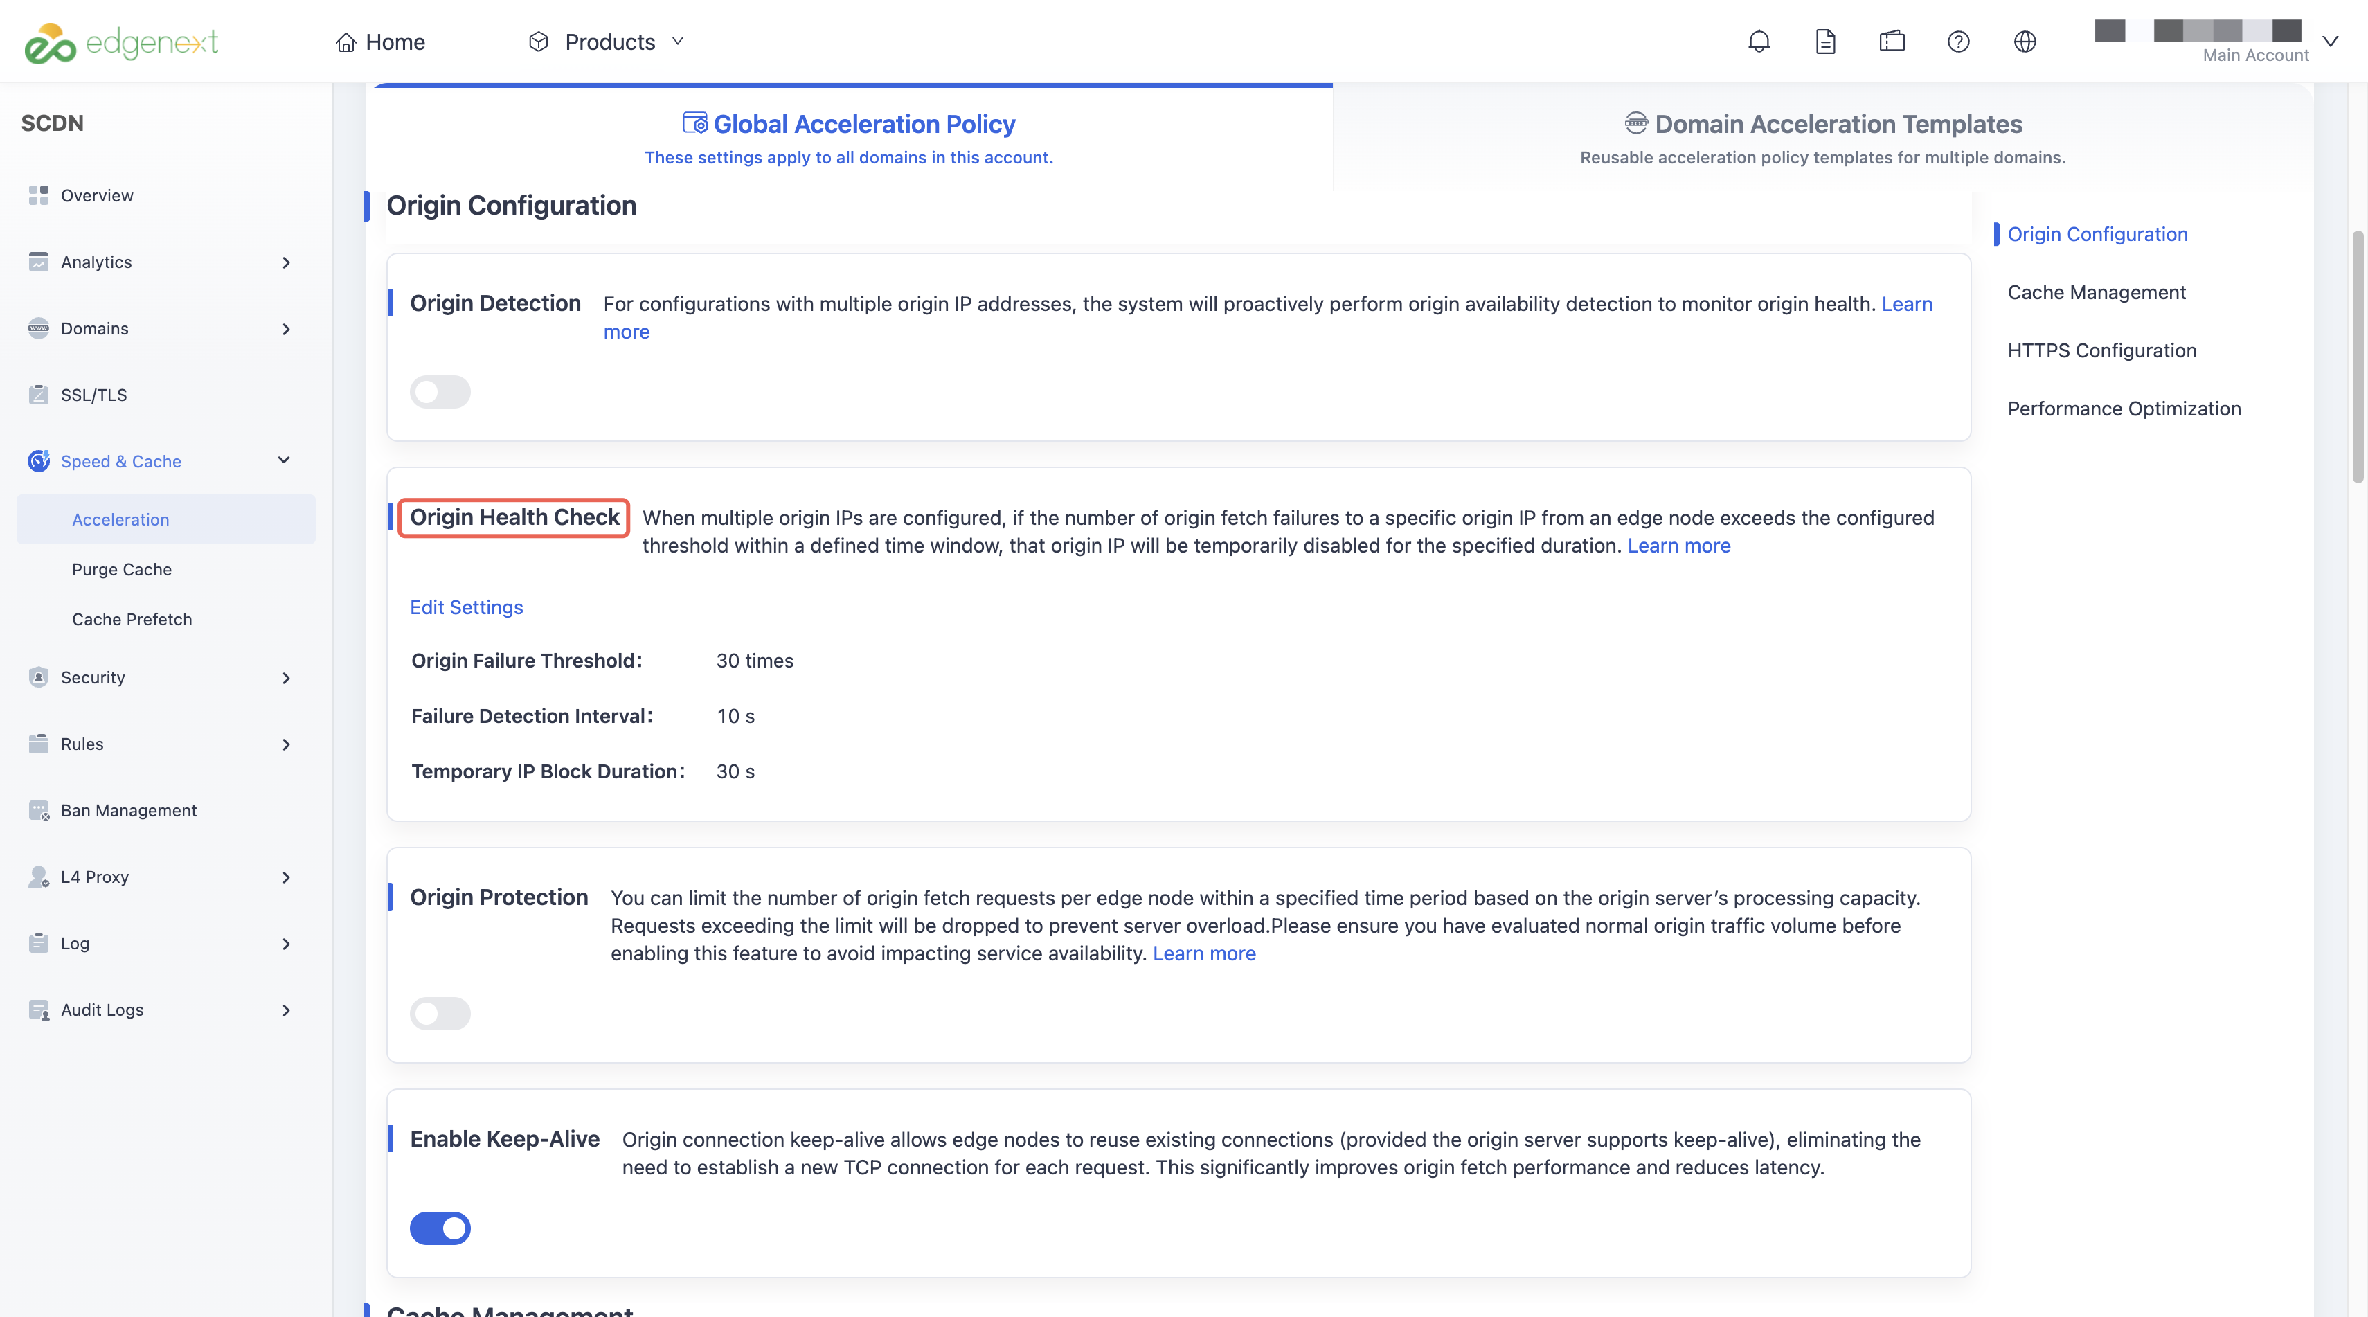Click the SSL/TLS sidebar icon
Image resolution: width=2368 pixels, height=1317 pixels.
[39, 395]
